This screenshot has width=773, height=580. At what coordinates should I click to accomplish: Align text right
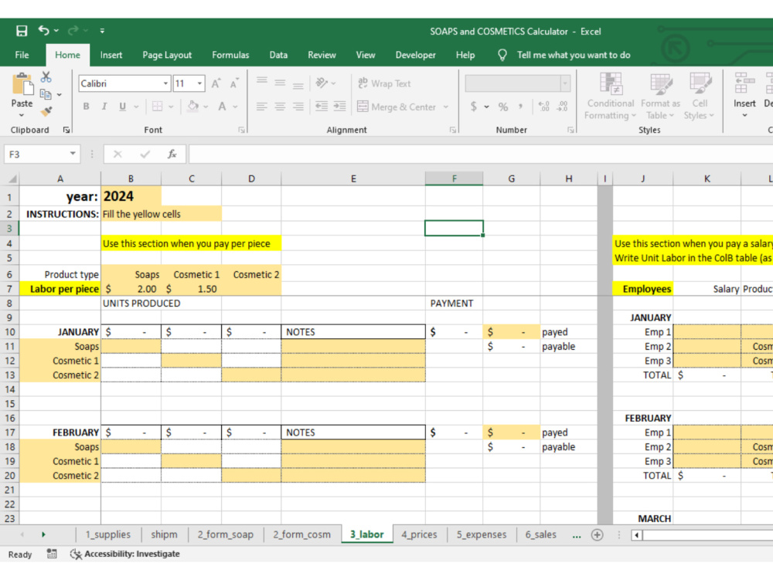tap(298, 107)
